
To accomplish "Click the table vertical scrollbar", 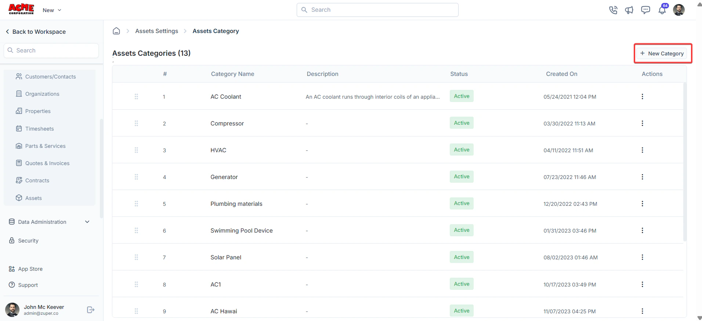I will (685, 161).
